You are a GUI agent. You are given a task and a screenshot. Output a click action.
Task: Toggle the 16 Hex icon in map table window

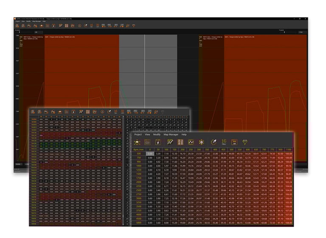(224, 142)
